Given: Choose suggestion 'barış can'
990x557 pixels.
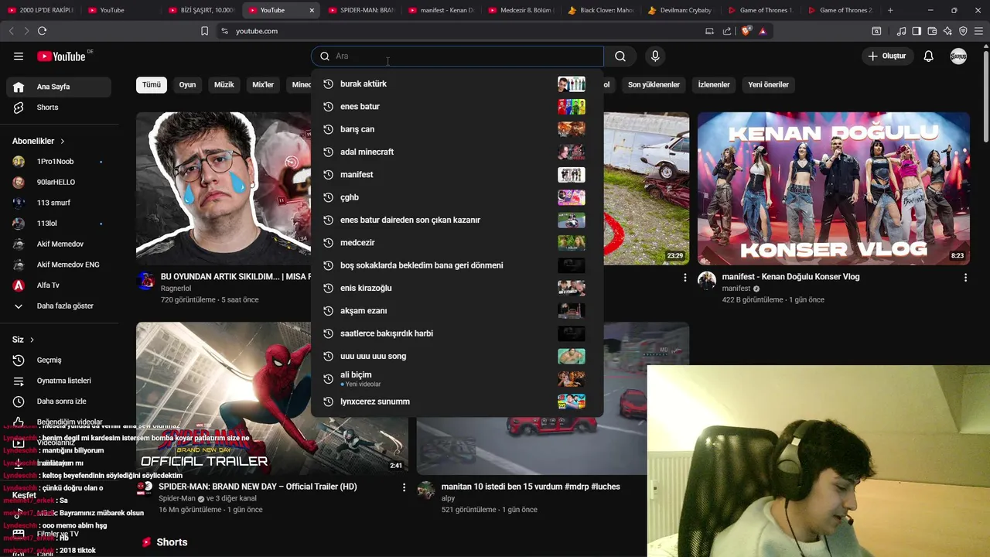Looking at the screenshot, I should [457, 129].
